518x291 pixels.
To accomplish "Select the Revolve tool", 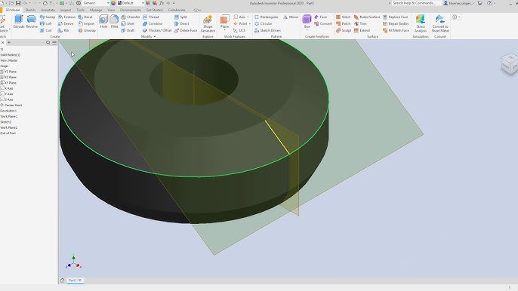I will coord(32,21).
